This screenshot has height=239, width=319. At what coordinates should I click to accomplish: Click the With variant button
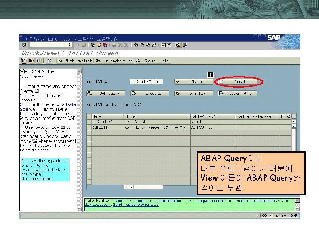click(x=75, y=61)
